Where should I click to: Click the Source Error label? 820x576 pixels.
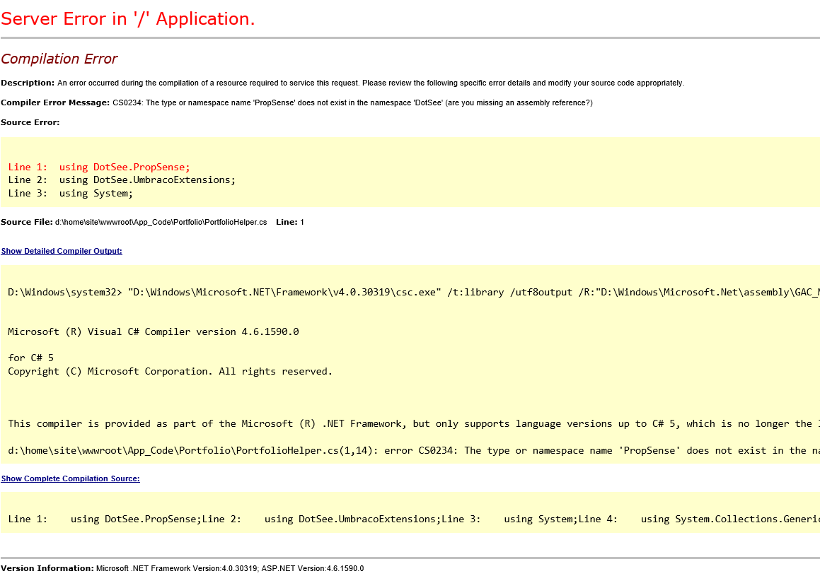point(30,122)
